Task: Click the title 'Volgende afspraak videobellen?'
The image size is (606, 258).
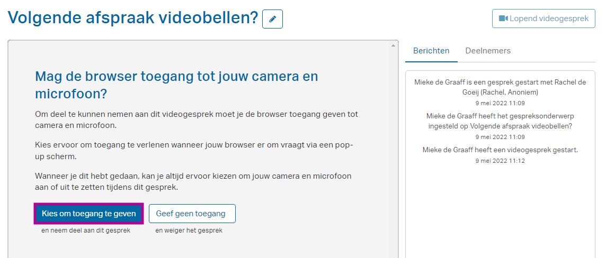Action: point(132,18)
